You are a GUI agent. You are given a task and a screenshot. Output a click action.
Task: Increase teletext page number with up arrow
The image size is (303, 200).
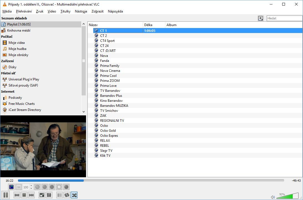click(31, 186)
